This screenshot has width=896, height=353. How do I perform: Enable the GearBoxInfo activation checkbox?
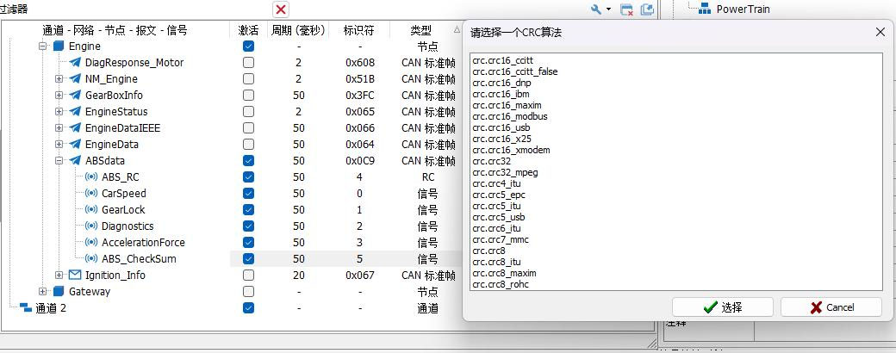(x=249, y=96)
